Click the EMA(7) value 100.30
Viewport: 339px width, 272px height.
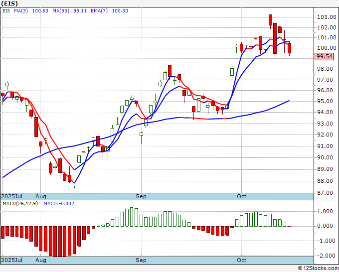click(120, 11)
